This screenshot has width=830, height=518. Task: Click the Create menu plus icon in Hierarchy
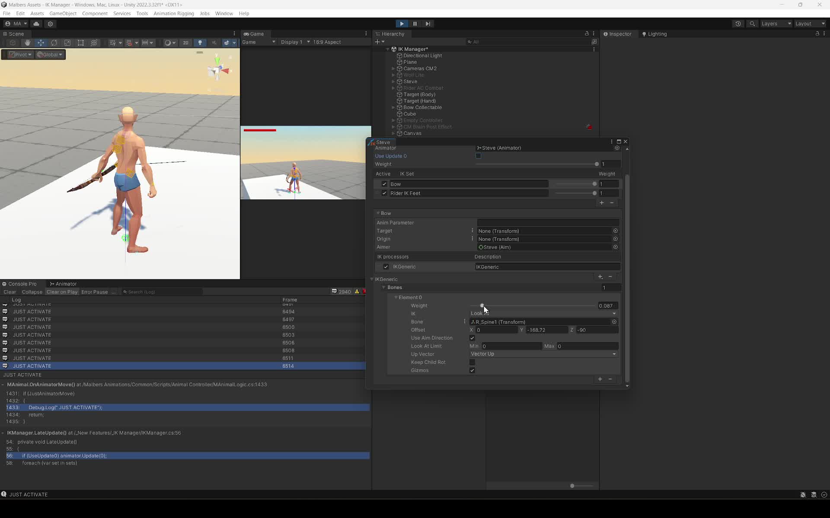pos(378,42)
